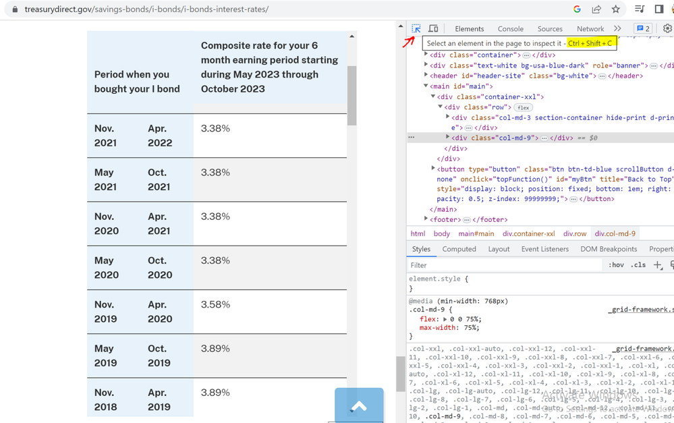Toggle the browser side panel icon
Screen dimensions: 674x423
coord(659,9)
